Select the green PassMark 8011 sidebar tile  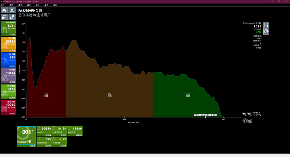[x=8, y=28]
